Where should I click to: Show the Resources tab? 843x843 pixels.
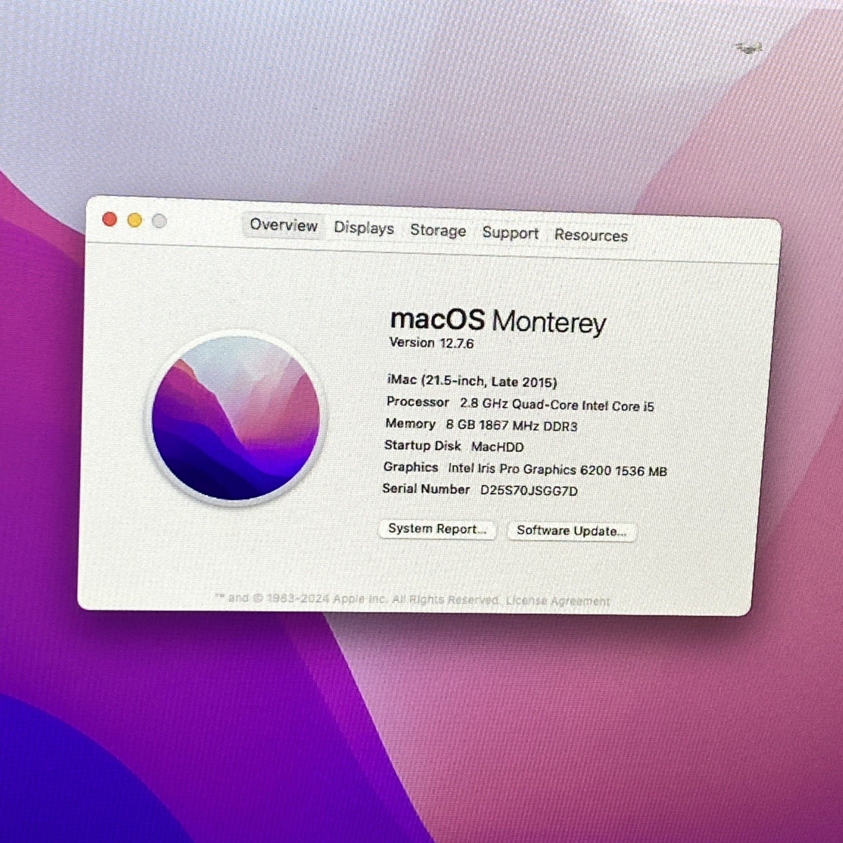point(591,236)
